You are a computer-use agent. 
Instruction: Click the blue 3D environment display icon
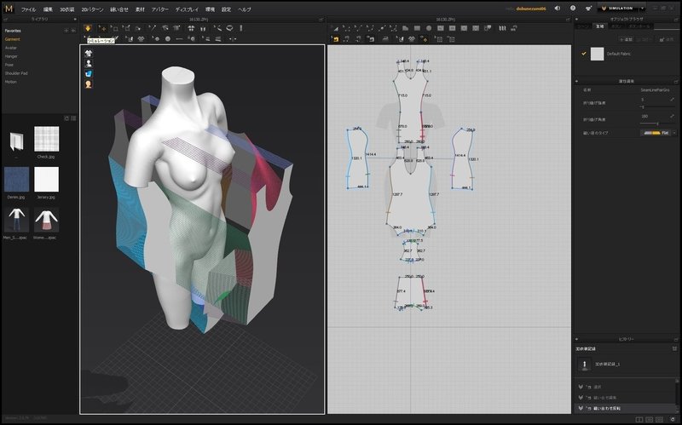(x=89, y=74)
